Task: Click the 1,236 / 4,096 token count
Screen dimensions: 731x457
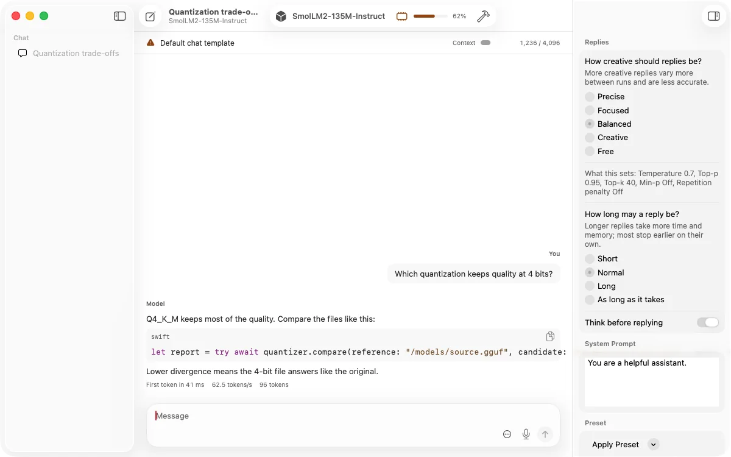Action: [540, 43]
